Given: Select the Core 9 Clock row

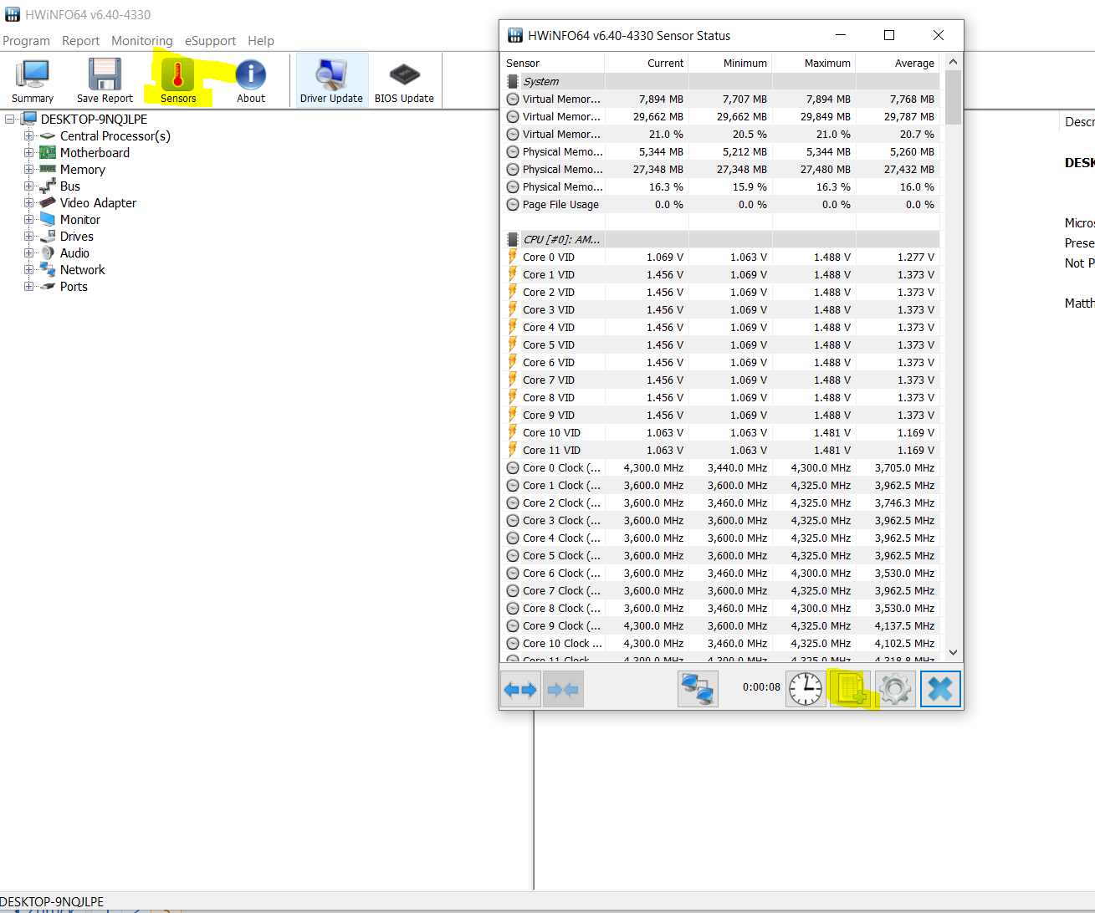Looking at the screenshot, I should tap(720, 625).
